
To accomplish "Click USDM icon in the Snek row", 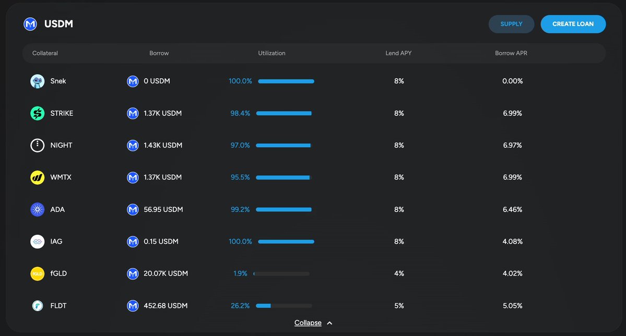I will (x=133, y=81).
